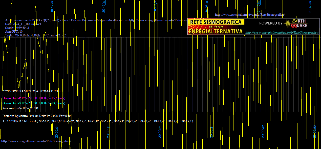The height and width of the screenshot is (149, 321).
Task: Click the 'TIPO EVENTO: DUBBIO' line
Action: coord(98,121)
